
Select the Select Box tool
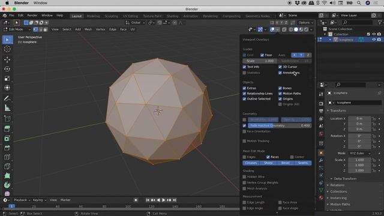tap(7, 40)
